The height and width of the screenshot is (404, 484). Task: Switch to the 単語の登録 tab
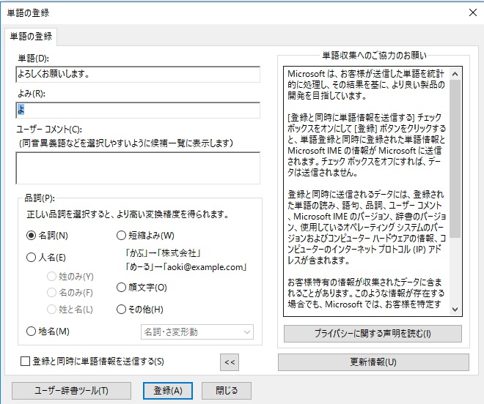pyautogui.click(x=31, y=37)
